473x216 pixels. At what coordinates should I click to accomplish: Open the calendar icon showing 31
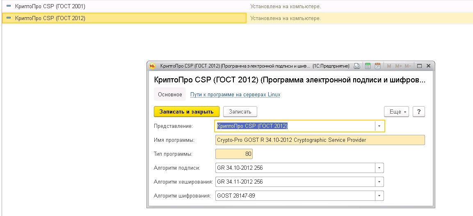[x=377, y=66]
